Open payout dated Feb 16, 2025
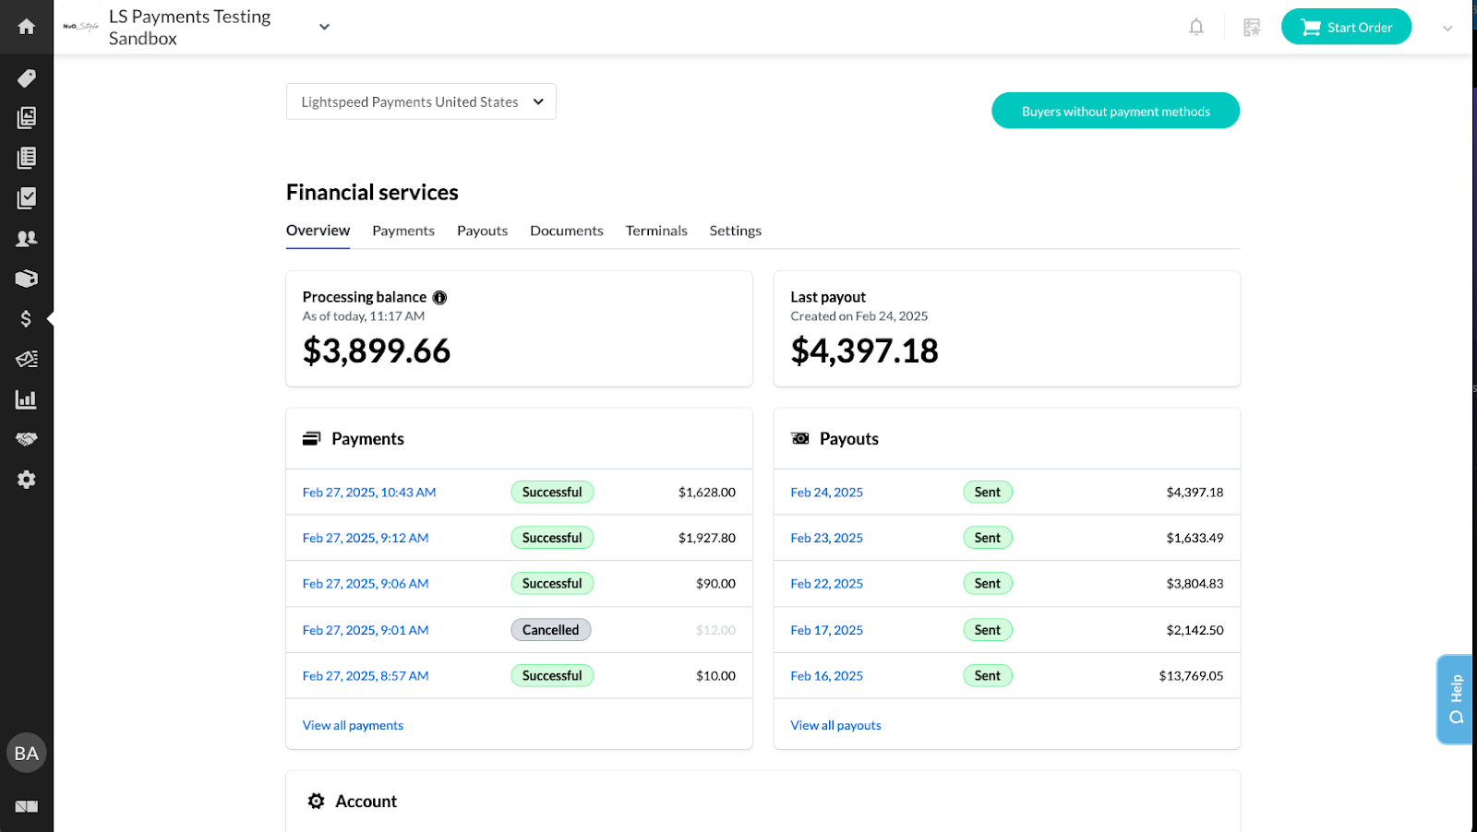The width and height of the screenshot is (1477, 832). (826, 676)
